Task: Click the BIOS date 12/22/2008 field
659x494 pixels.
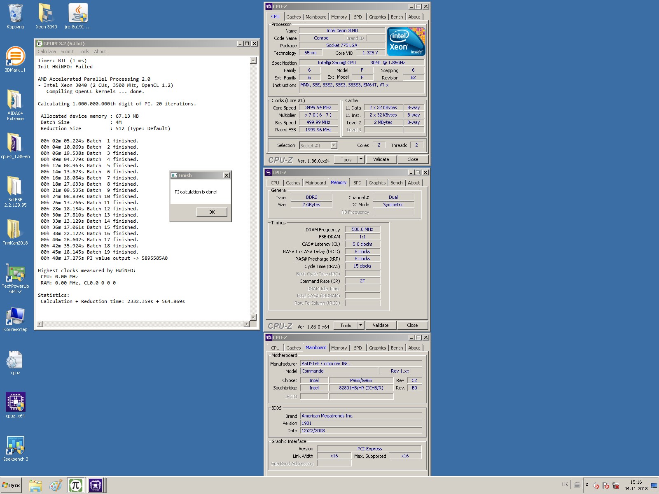Action: [361, 431]
